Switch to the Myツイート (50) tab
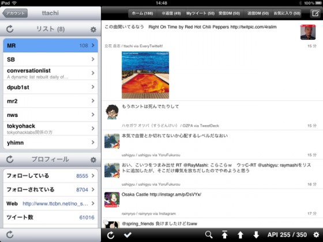 tap(201, 13)
